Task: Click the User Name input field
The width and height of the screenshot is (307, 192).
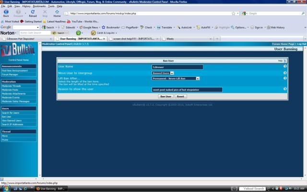Action: coord(177,67)
